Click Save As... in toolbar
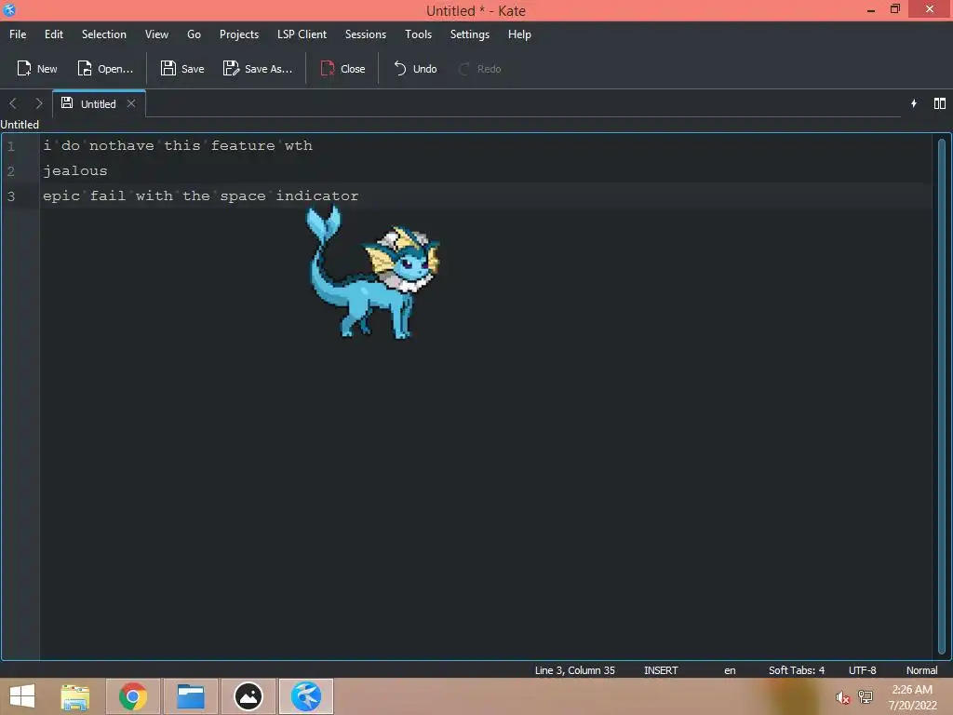953x715 pixels. [x=258, y=69]
